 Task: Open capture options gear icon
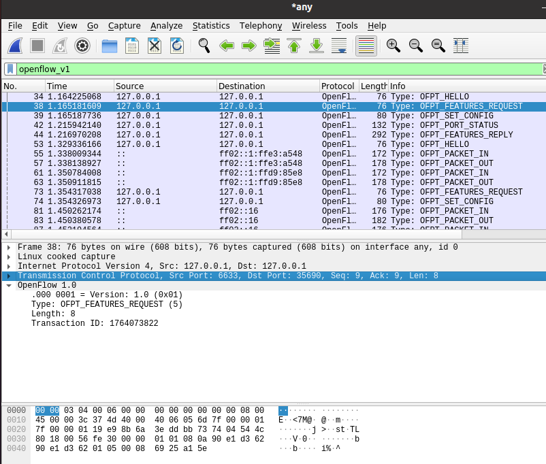[82, 46]
